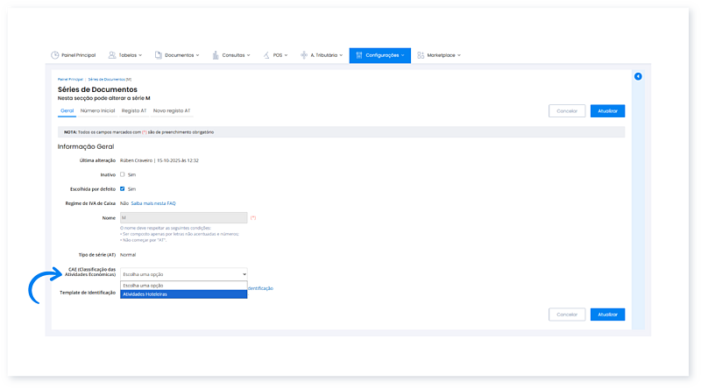Click the POS icon in navbar
The height and width of the screenshot is (389, 701).
(x=266, y=55)
